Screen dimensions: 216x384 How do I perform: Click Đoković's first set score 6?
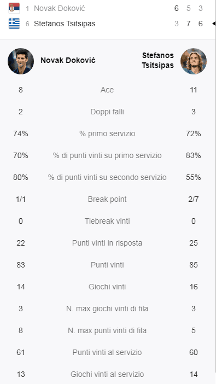pyautogui.click(x=176, y=8)
